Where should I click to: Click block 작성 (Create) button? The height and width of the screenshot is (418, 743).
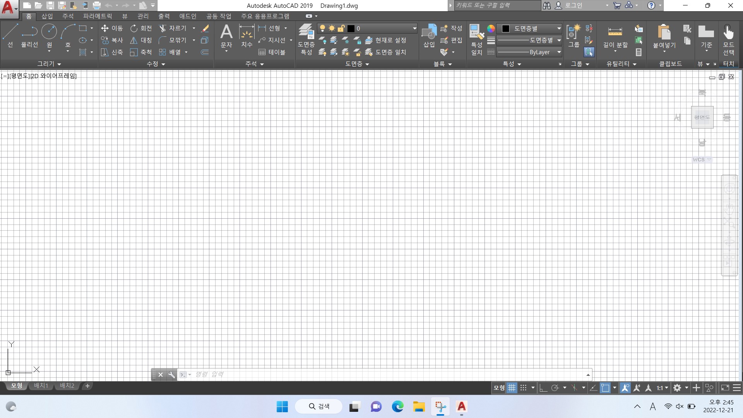click(452, 28)
